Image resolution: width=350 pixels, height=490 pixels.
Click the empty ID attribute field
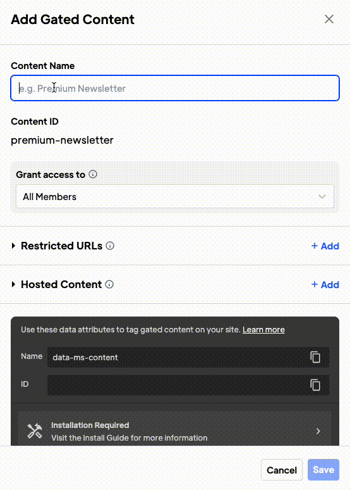188,385
